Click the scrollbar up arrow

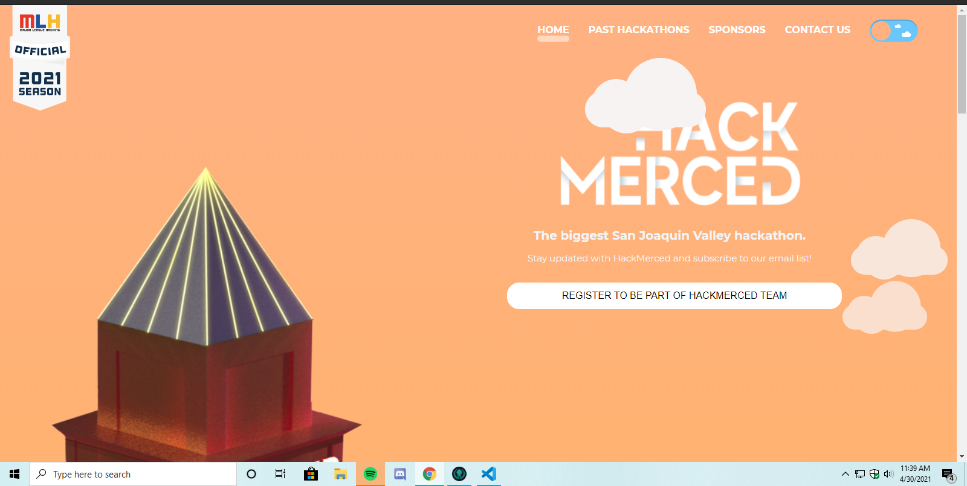tap(962, 10)
